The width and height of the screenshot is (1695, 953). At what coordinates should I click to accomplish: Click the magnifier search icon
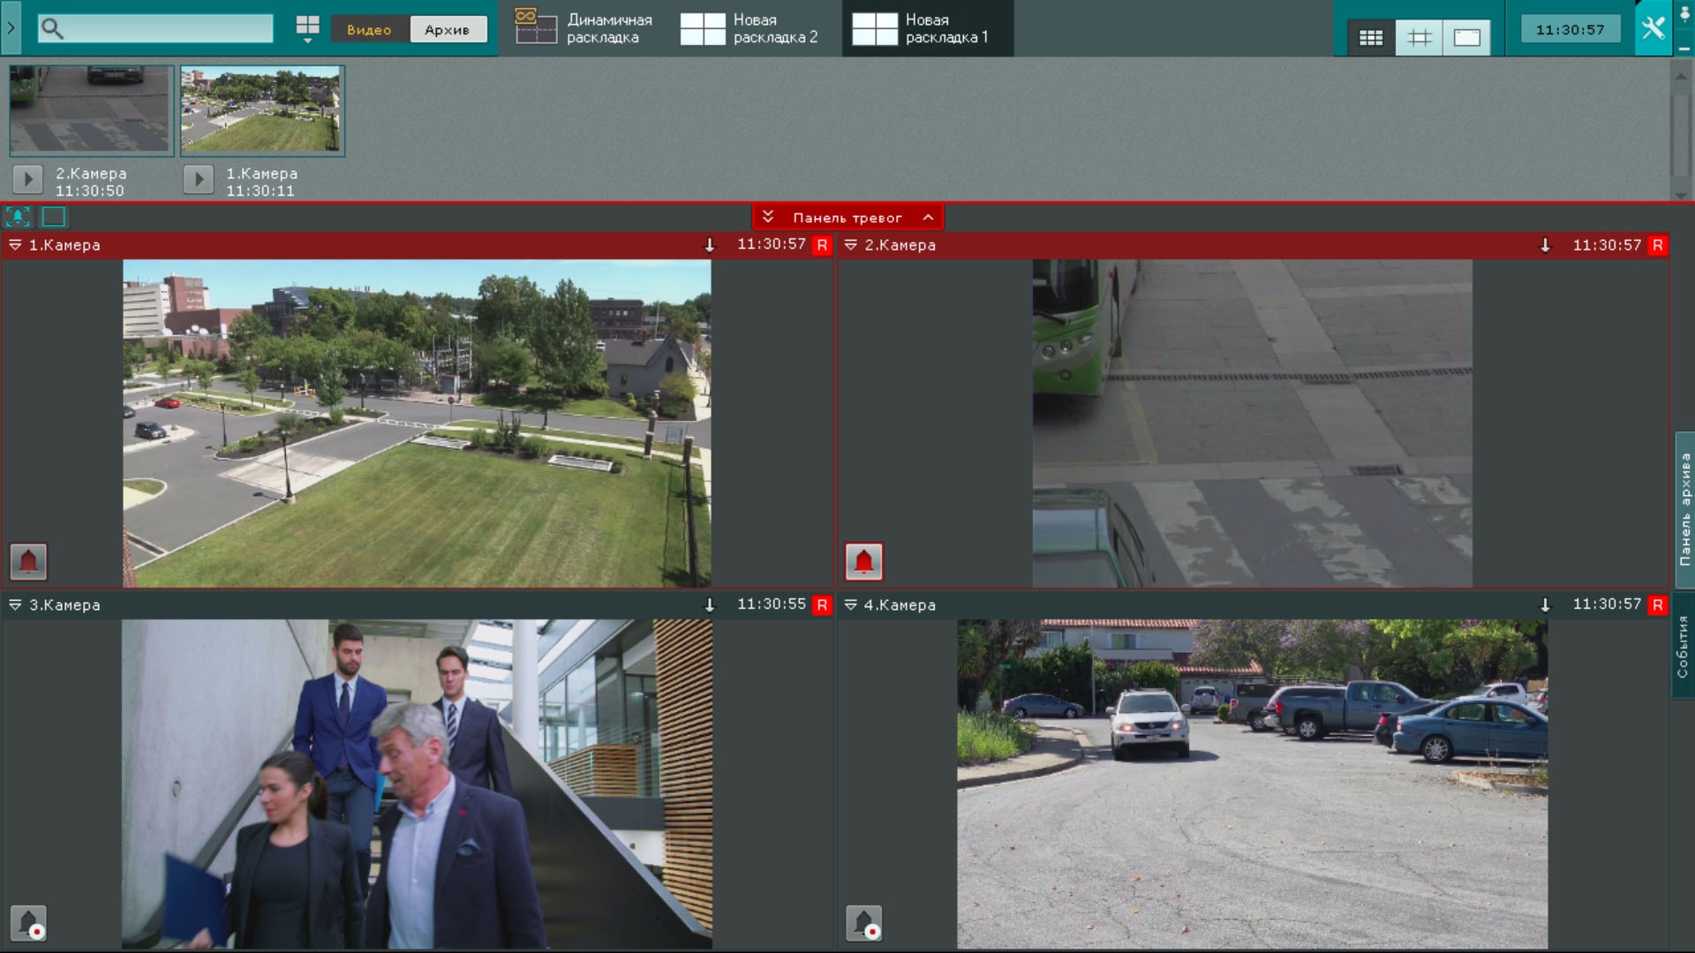point(52,29)
